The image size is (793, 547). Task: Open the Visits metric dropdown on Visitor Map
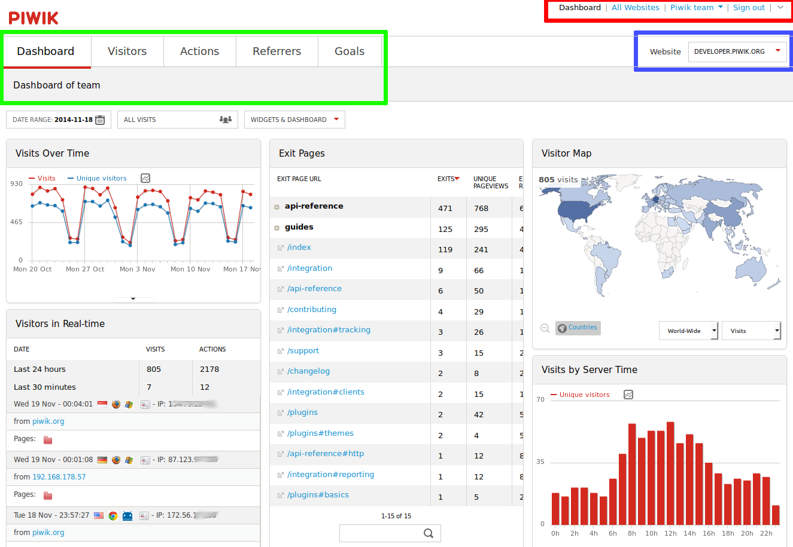[751, 331]
